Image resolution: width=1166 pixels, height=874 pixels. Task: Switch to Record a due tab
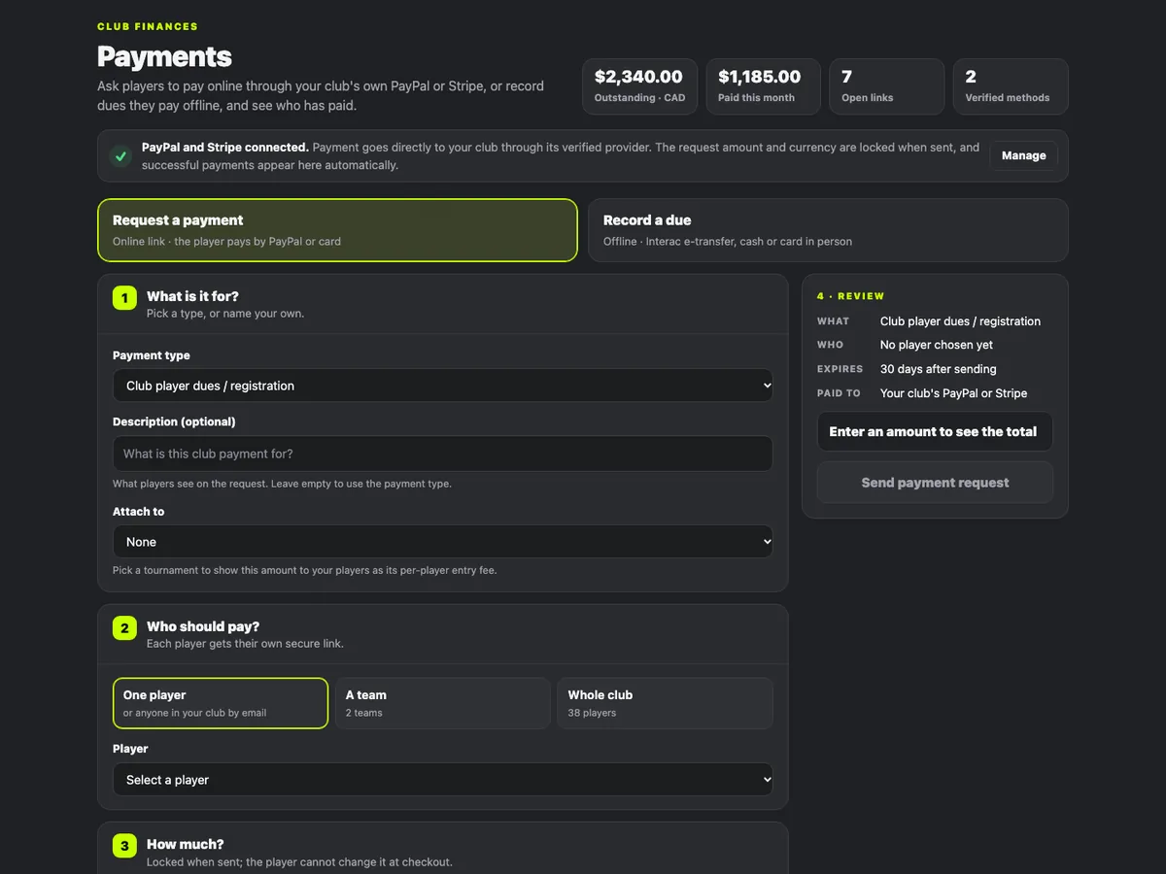click(828, 230)
